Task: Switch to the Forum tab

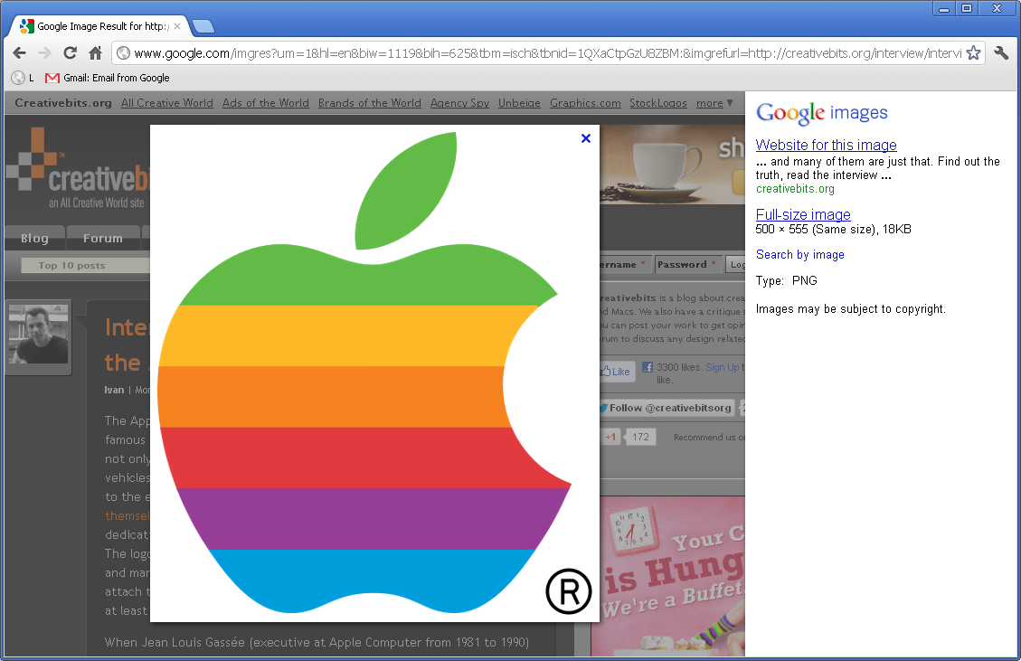Action: click(103, 238)
